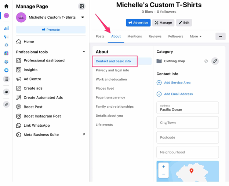229x186 pixels.
Task: Open Create Automated Ads
Action: (x=51, y=98)
